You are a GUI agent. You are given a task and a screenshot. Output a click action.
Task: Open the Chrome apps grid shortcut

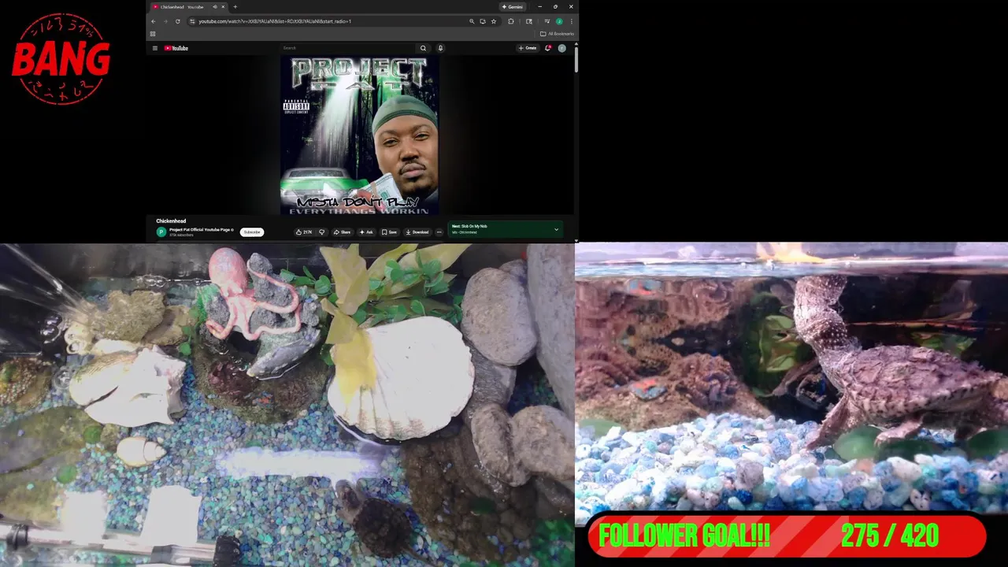[153, 34]
